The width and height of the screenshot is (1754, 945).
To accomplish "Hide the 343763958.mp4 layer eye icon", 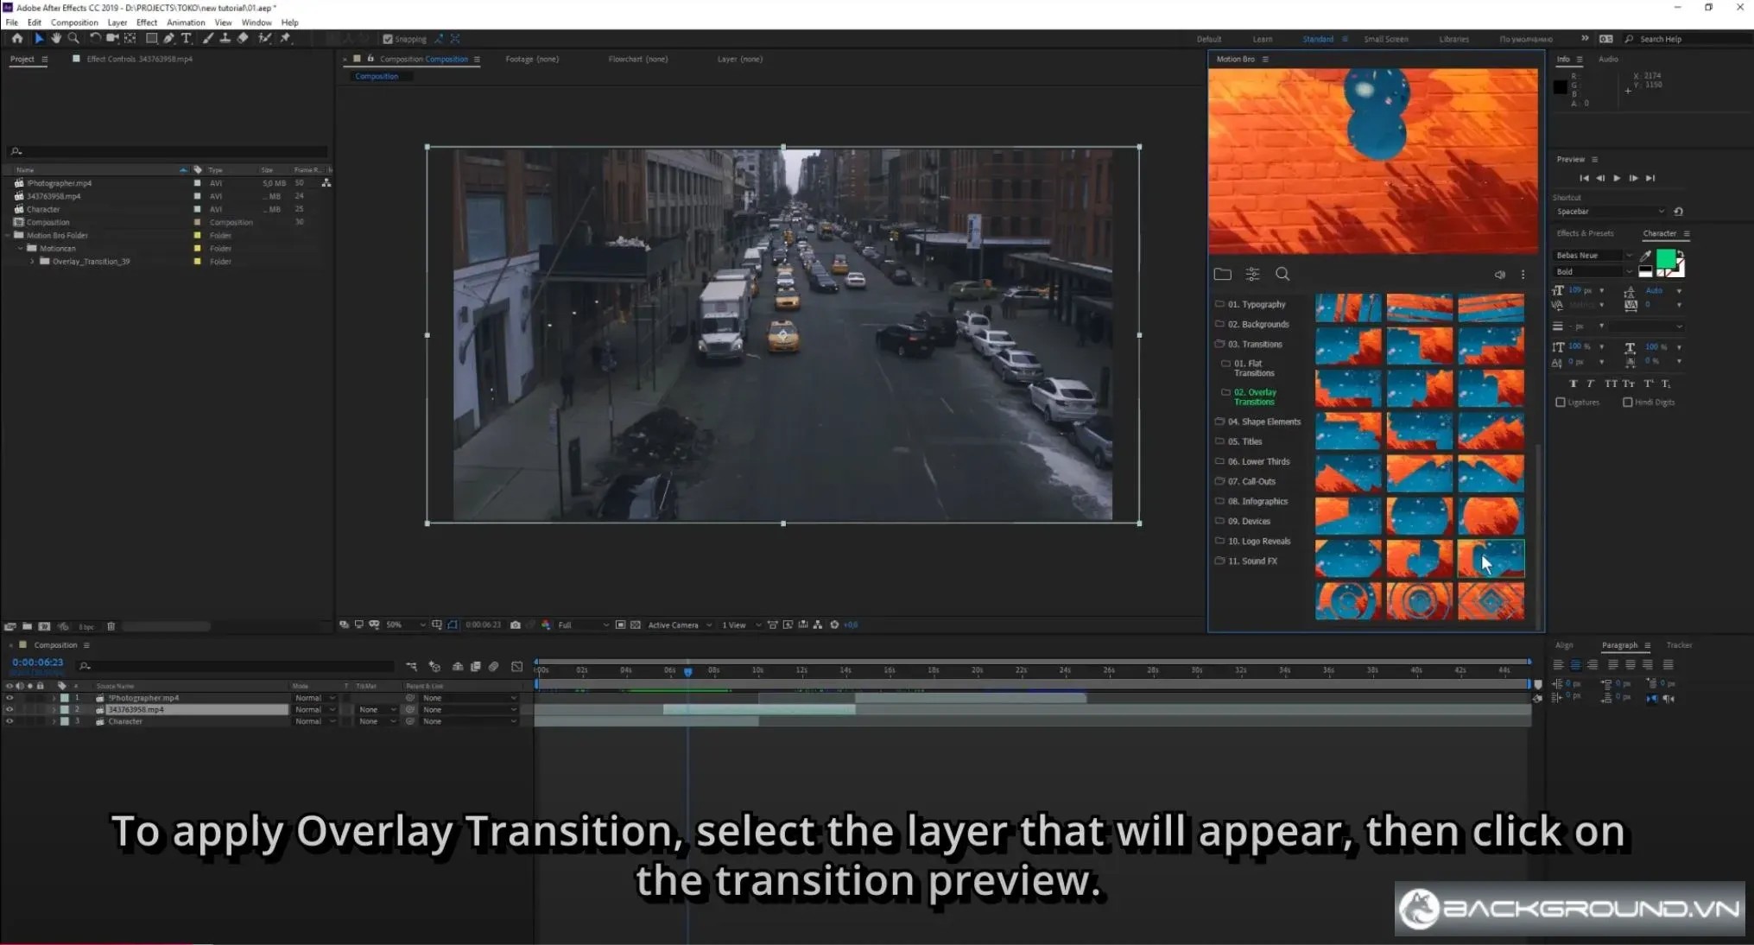I will 9,710.
